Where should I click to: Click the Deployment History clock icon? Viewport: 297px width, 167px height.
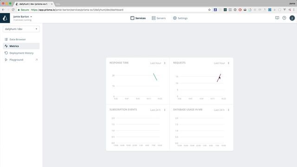pyautogui.click(x=6, y=53)
